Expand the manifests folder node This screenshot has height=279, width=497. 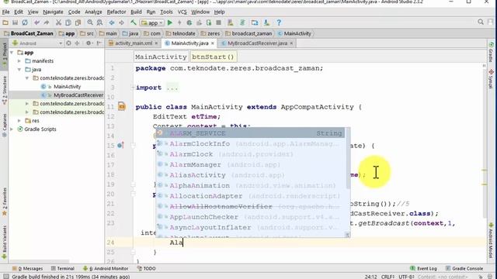coord(19,60)
